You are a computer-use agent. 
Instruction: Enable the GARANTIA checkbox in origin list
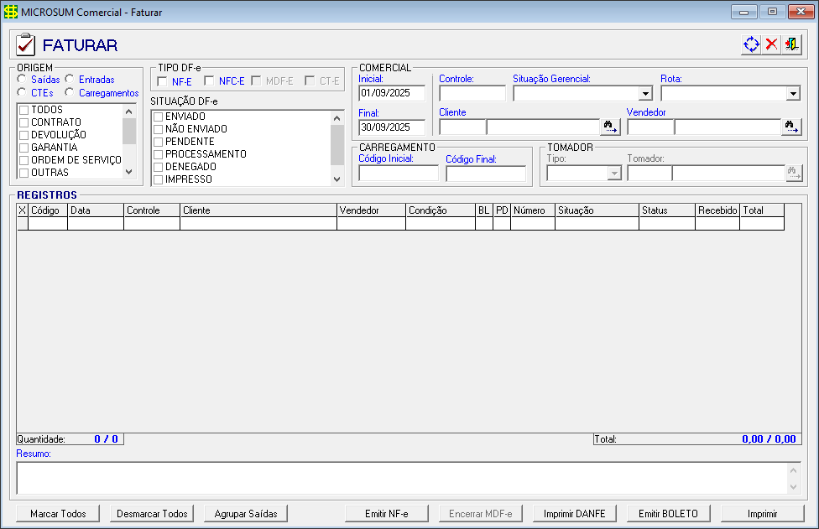(23, 148)
